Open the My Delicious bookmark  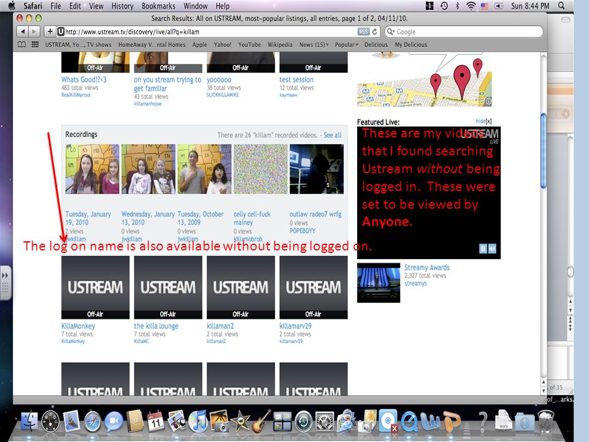click(410, 45)
